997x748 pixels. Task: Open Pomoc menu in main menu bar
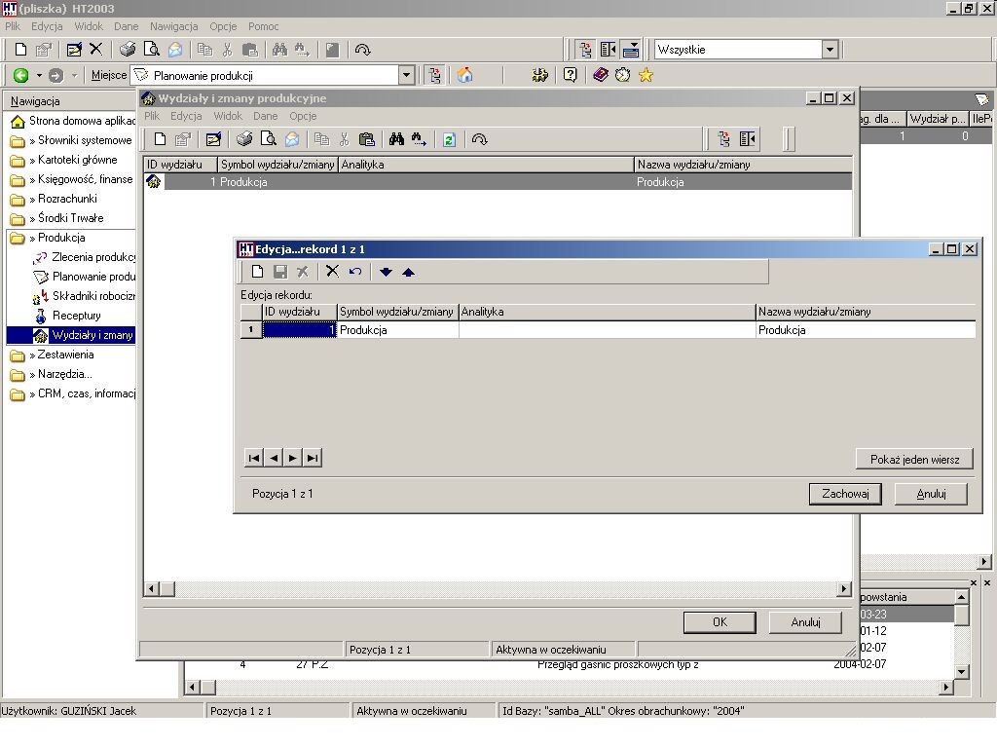coord(263,26)
